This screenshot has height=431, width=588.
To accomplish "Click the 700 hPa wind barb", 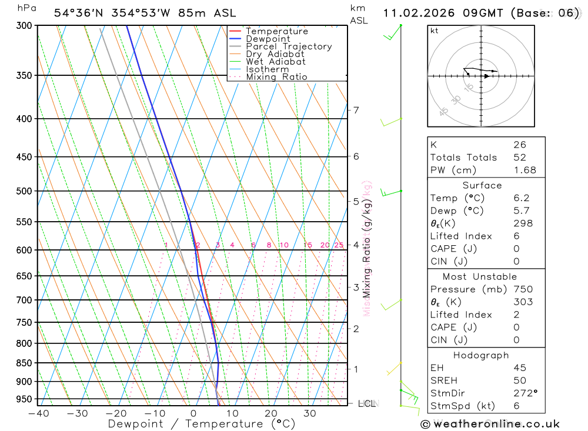I will [391, 305].
